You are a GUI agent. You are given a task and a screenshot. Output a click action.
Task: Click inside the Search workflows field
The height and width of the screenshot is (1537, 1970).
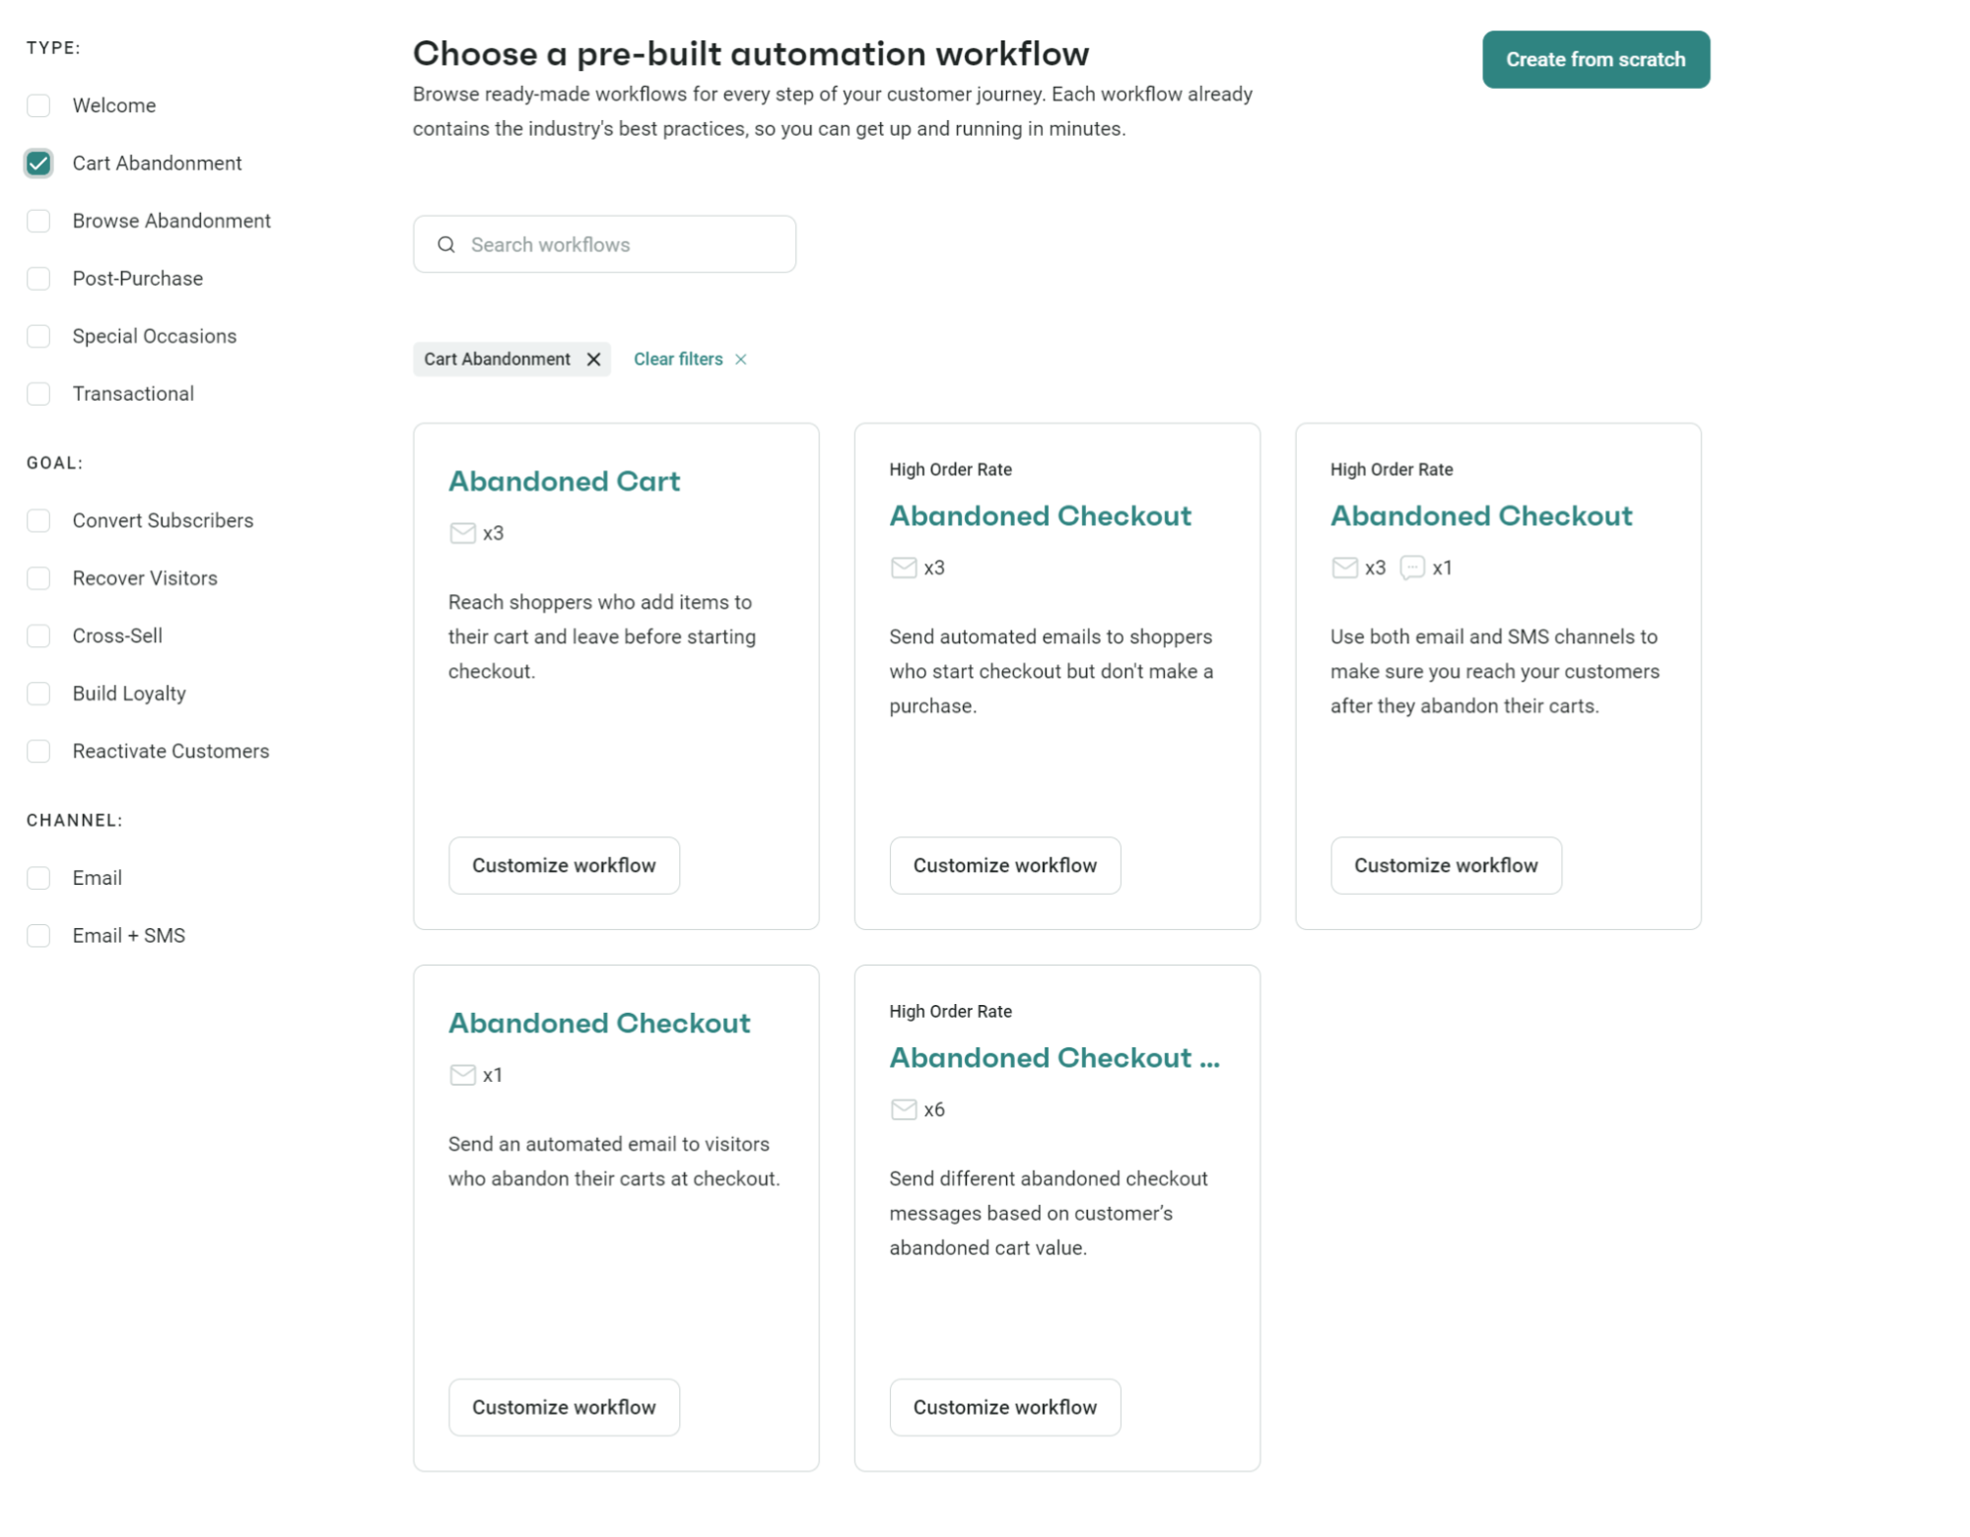(x=604, y=243)
